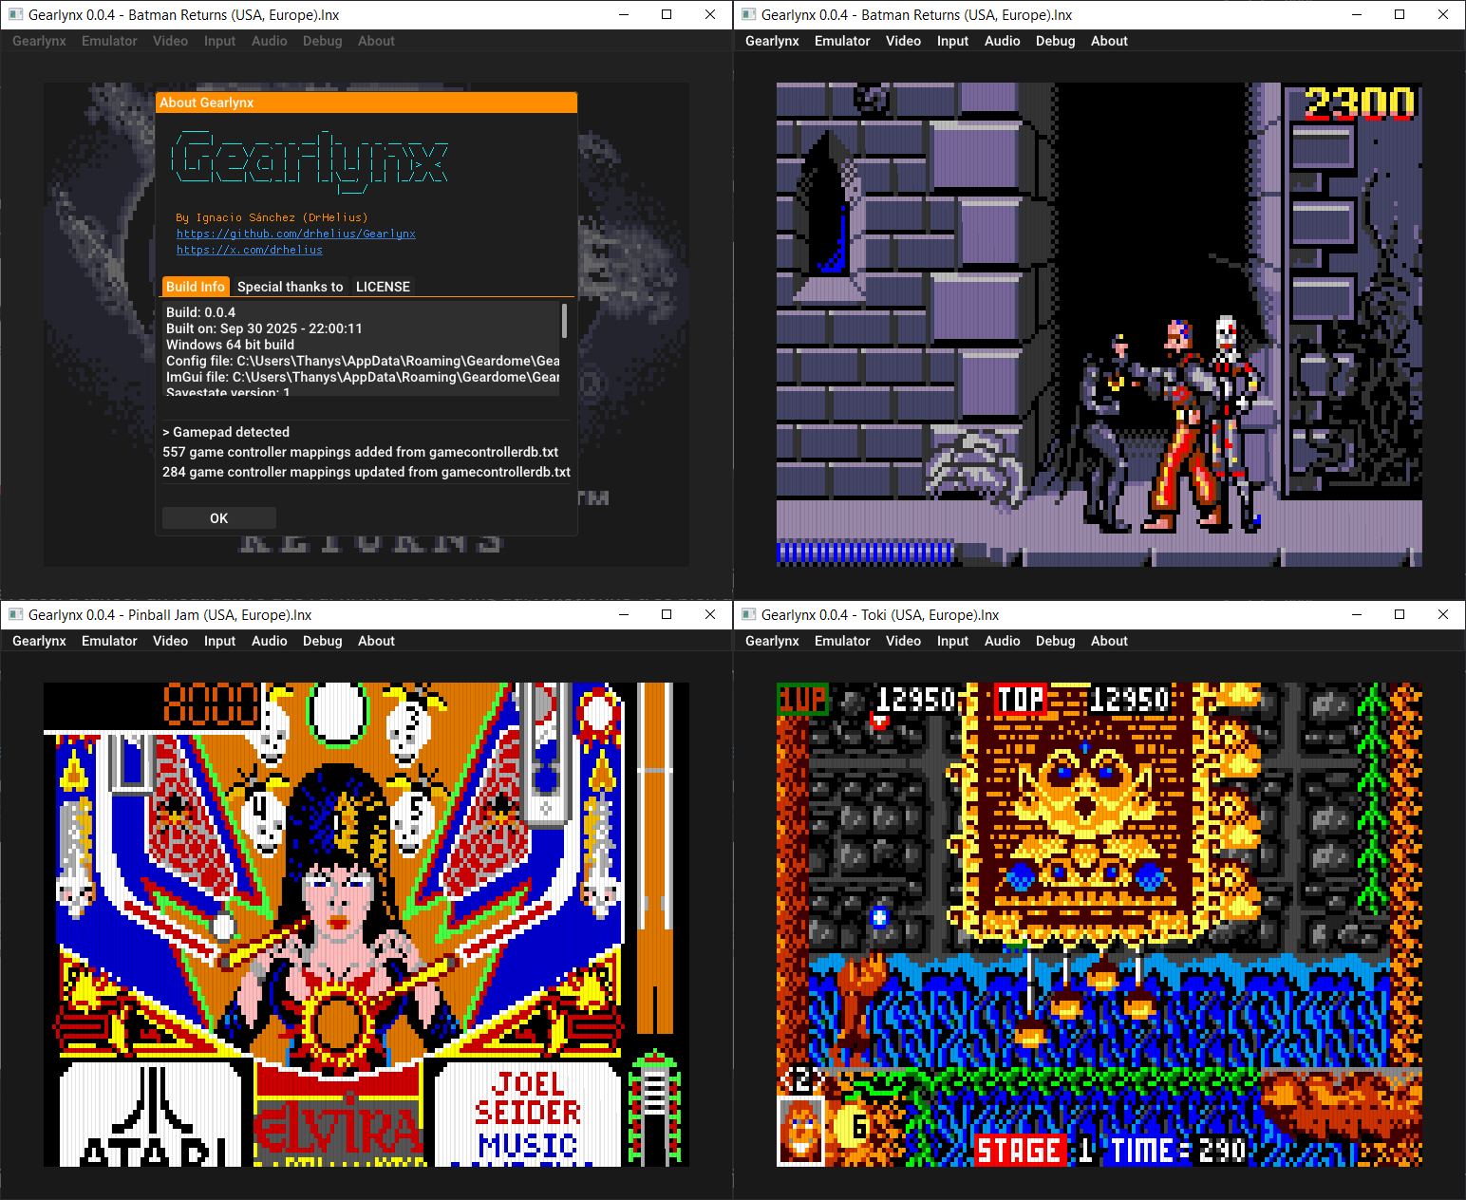Open Emulator menu in the Toki window

point(841,641)
